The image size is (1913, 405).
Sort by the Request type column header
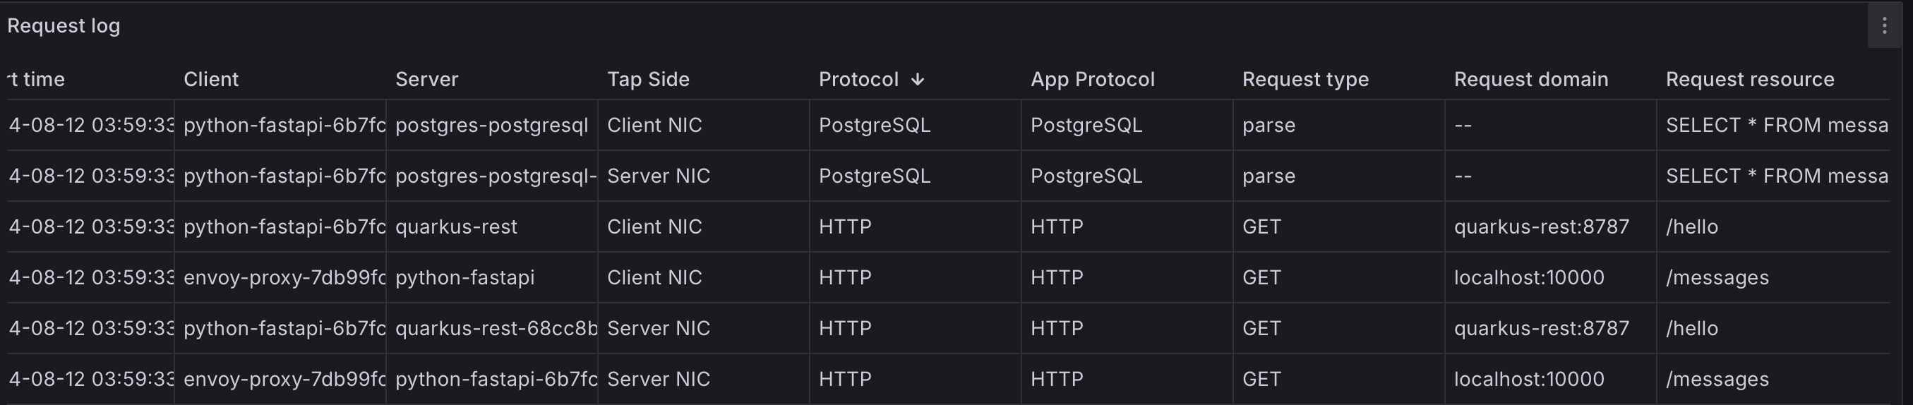point(1305,79)
